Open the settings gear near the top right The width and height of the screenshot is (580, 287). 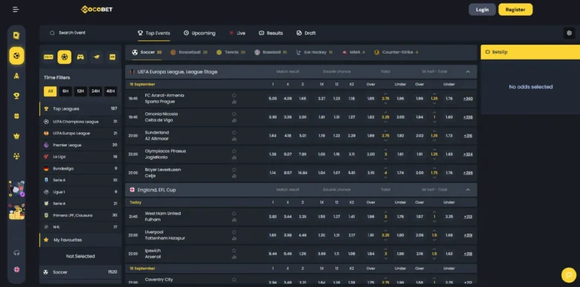tap(569, 33)
